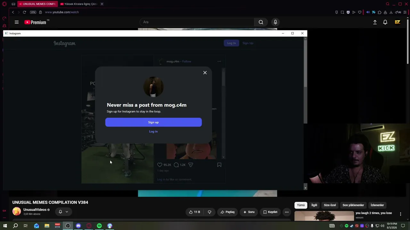Click the Log In button in Instagram header
410x230 pixels.
click(x=232, y=43)
